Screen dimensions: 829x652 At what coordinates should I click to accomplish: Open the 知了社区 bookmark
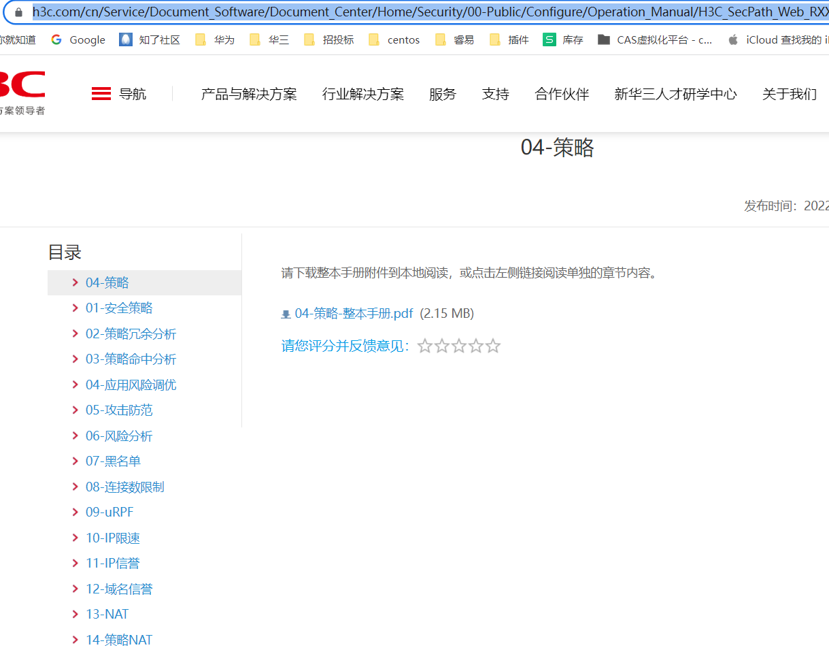click(x=150, y=39)
